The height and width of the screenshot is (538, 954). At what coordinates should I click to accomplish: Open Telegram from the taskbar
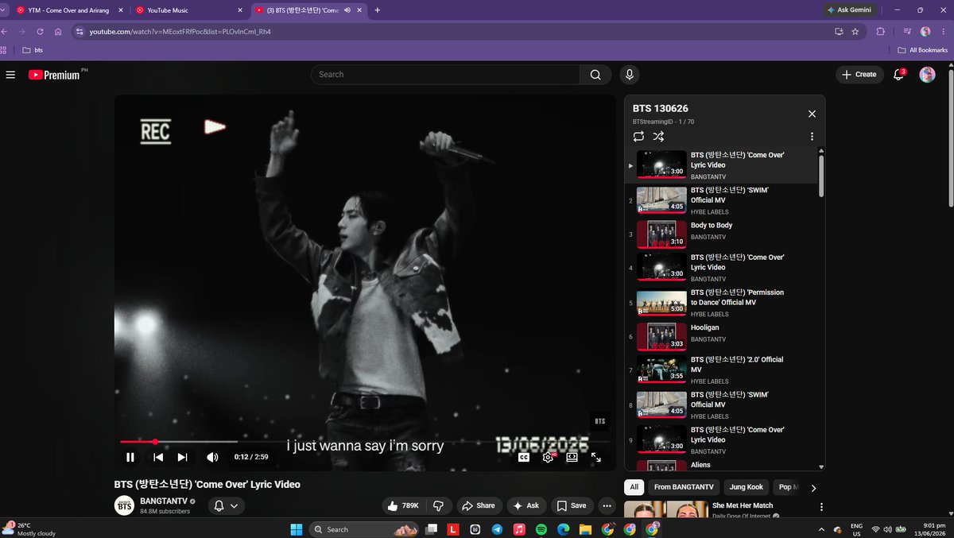[x=497, y=529]
